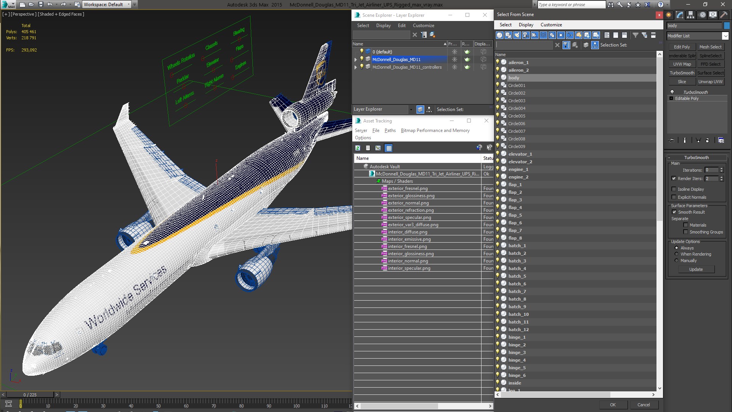Click the time slider 0 / 225 handle
Screen dimensions: 732x412
(x=30, y=395)
